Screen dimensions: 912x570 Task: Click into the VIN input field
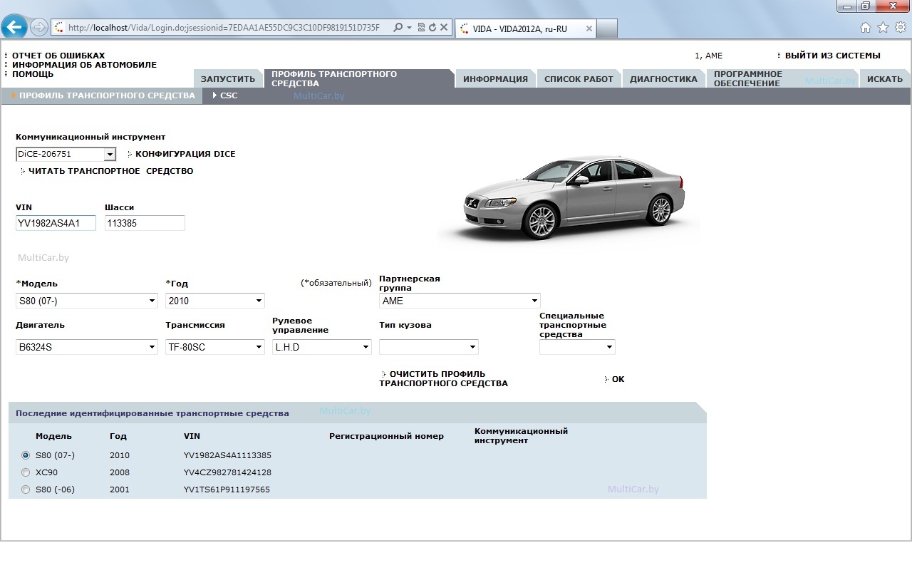(56, 223)
